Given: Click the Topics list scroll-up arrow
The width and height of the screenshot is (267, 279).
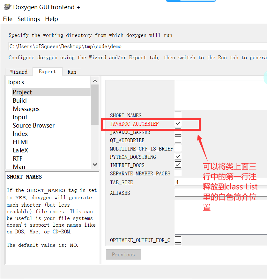Looking at the screenshot, I should (95, 81).
